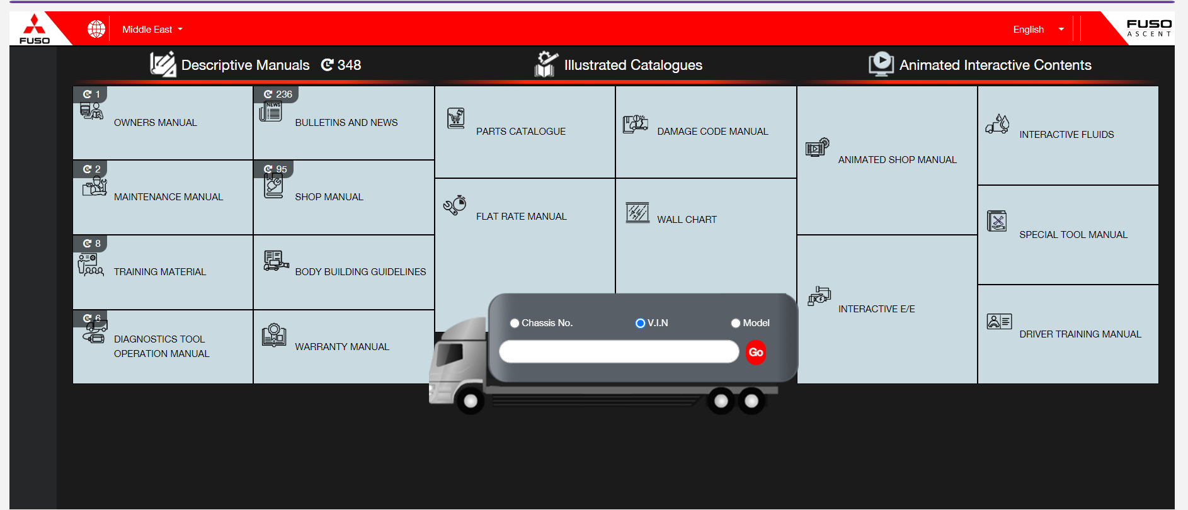
Task: Click the Interactive Fluids droplet icon
Action: click(x=998, y=124)
